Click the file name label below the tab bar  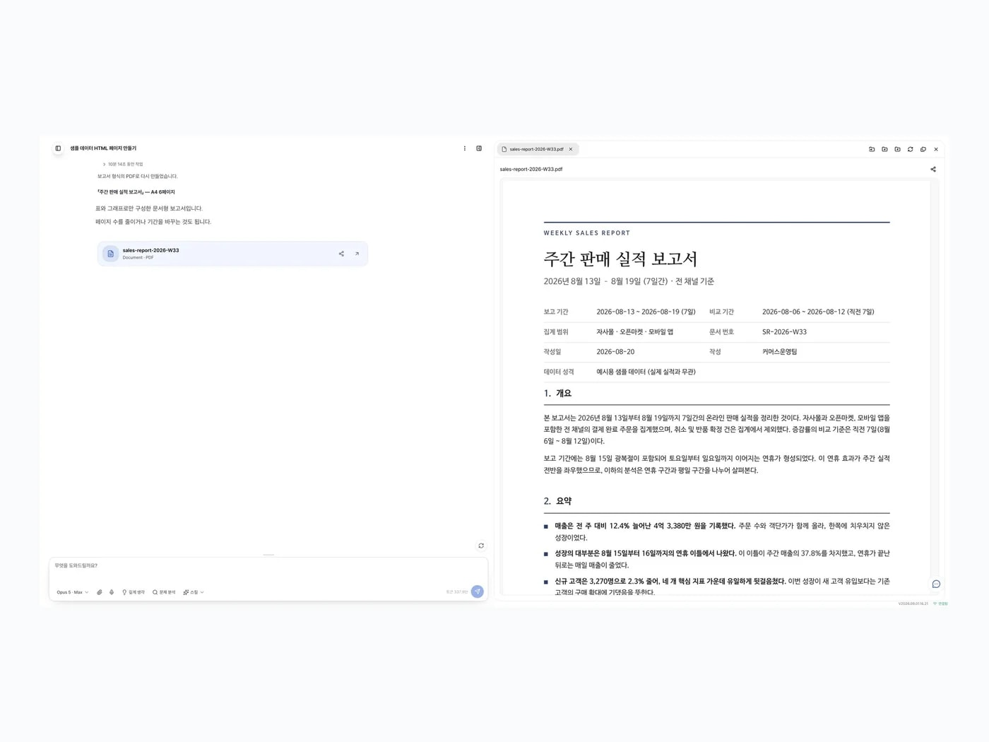point(531,169)
